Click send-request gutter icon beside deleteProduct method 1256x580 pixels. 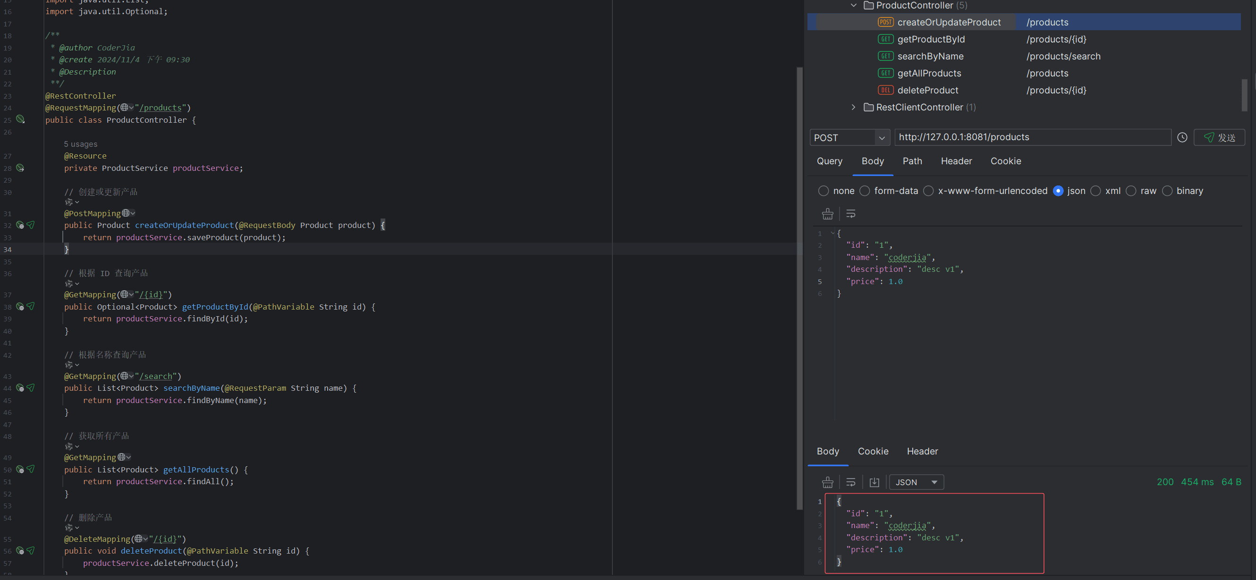(31, 551)
